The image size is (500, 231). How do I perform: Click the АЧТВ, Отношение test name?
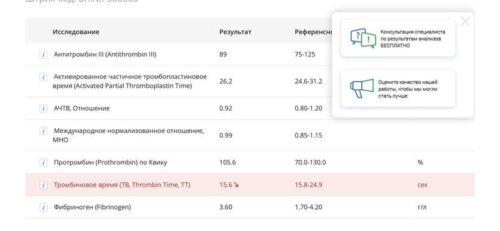pos(82,109)
